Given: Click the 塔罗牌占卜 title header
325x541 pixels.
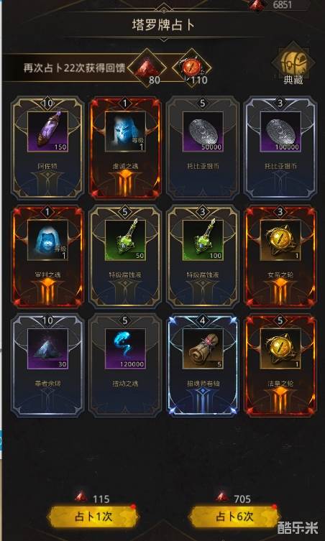Looking at the screenshot, I should point(162,25).
